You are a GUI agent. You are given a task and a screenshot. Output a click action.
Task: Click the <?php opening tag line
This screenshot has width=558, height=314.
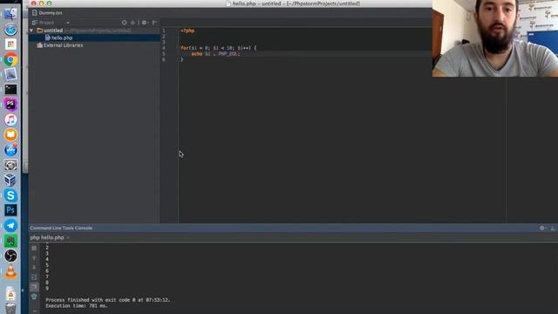187,31
